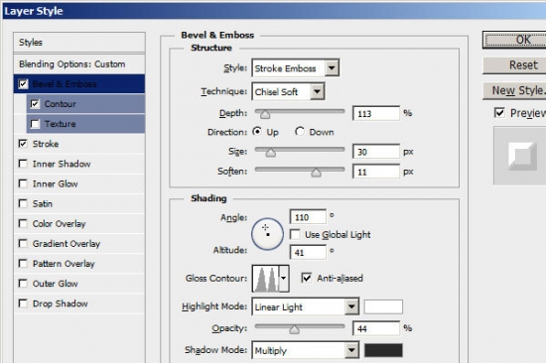Click the Depth slider handle

coord(265,114)
